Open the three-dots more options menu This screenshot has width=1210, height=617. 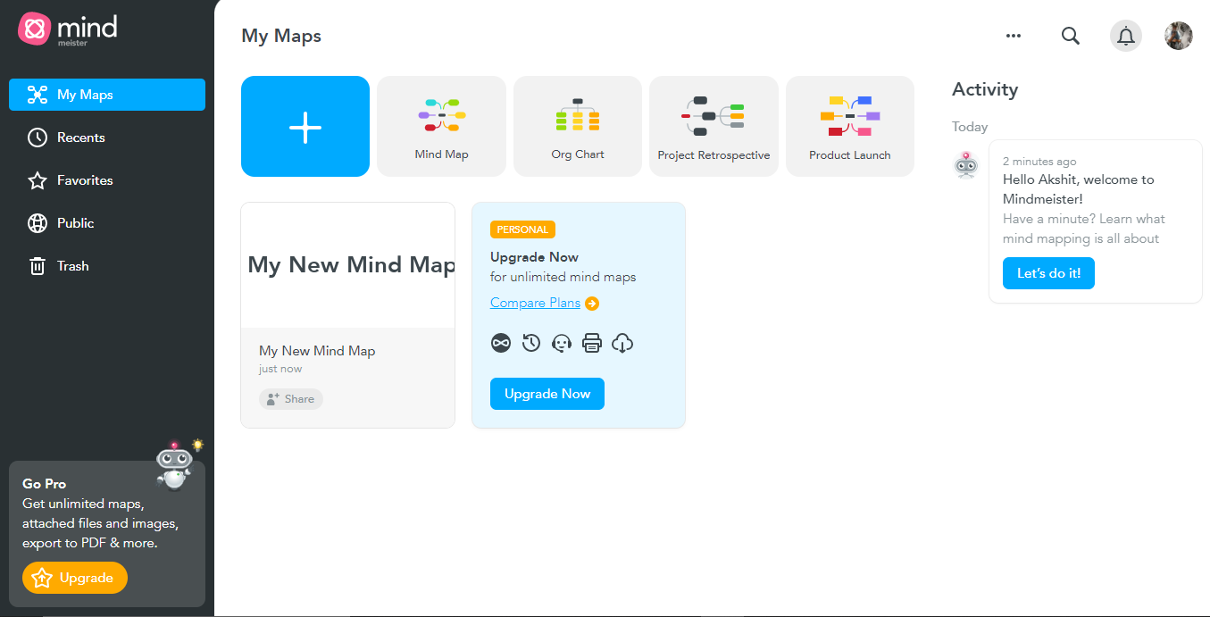[x=1013, y=36]
